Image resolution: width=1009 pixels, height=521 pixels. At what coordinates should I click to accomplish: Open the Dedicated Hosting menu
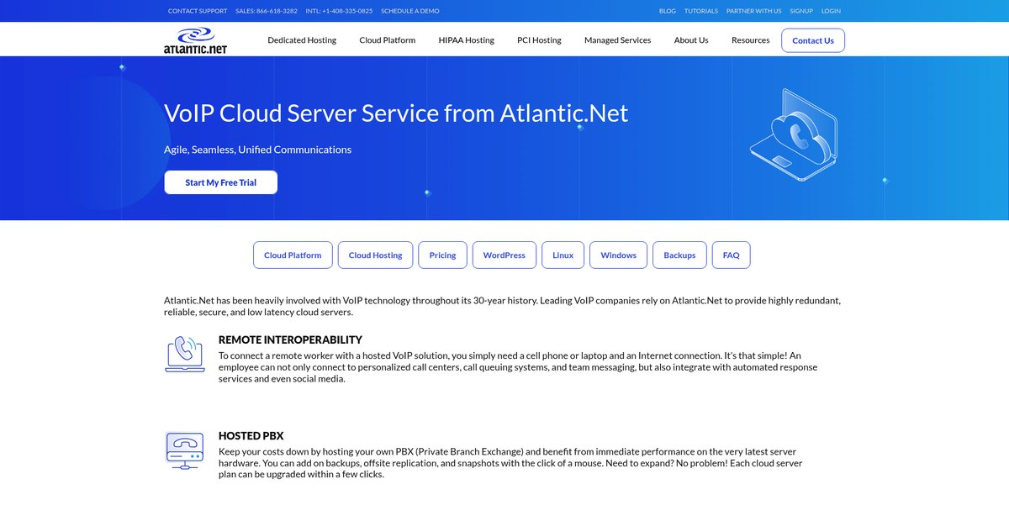point(302,40)
